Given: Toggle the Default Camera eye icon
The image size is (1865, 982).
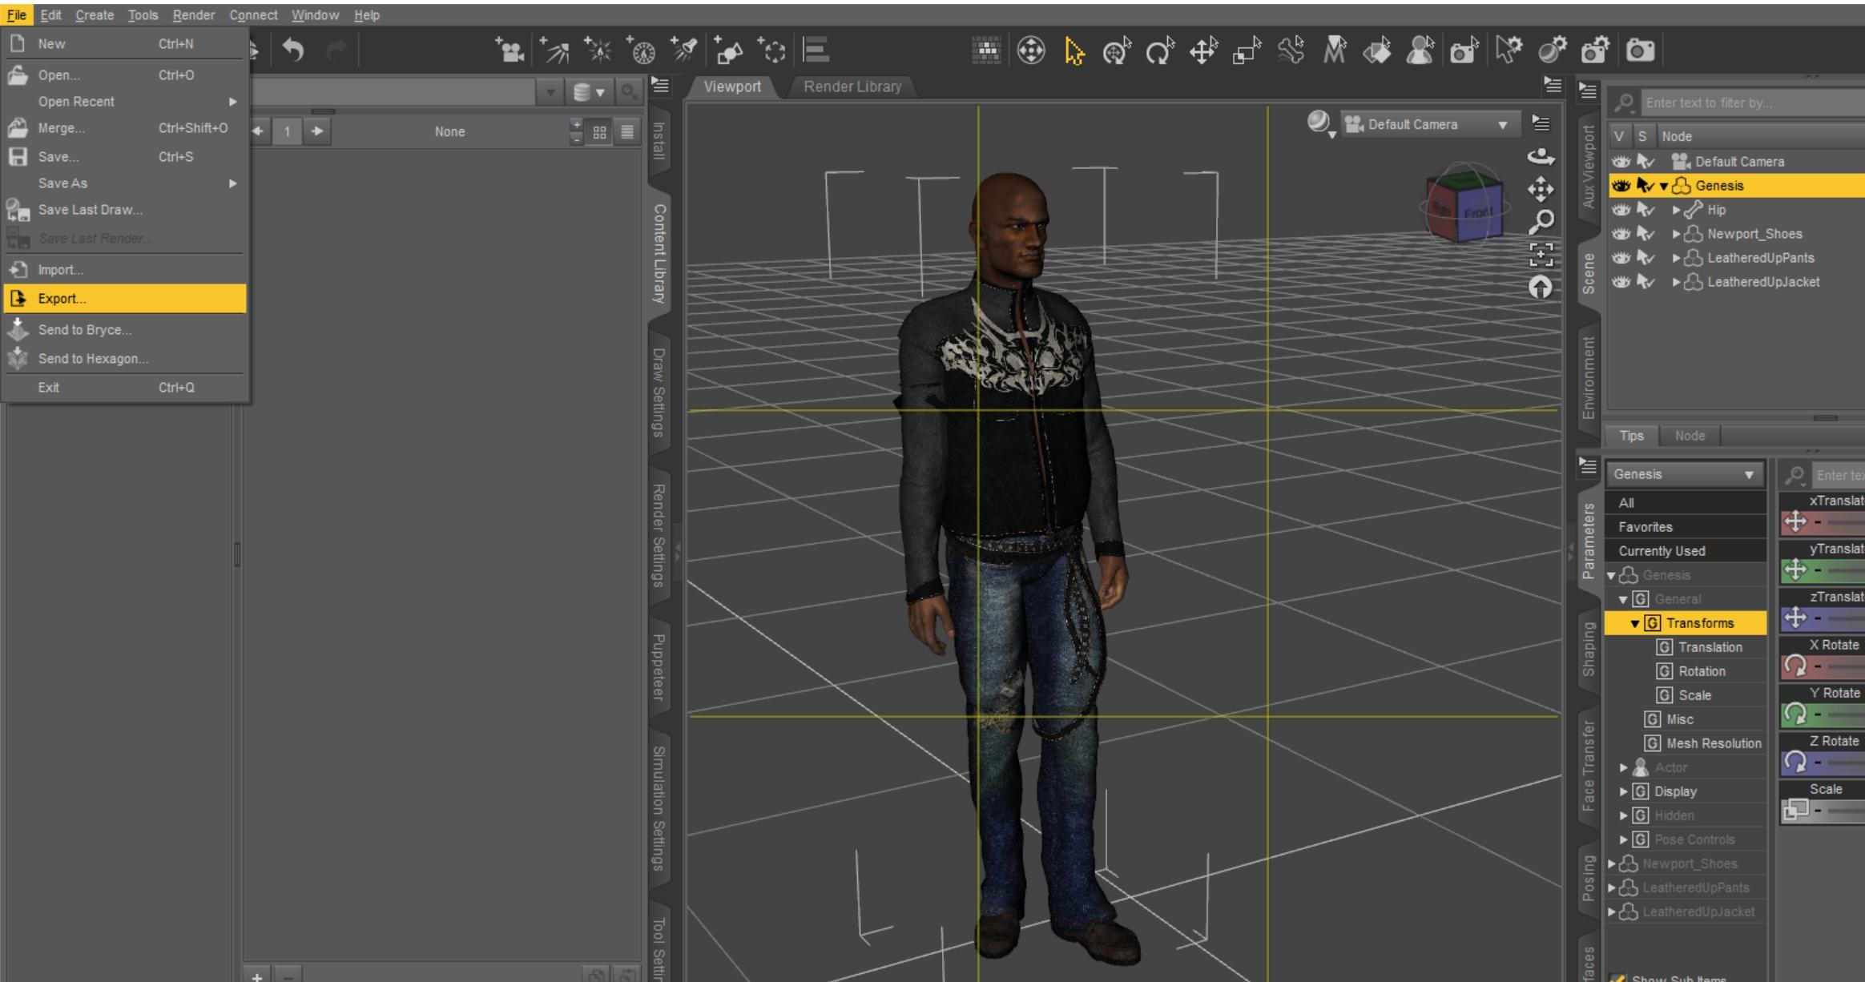Looking at the screenshot, I should click(1621, 162).
